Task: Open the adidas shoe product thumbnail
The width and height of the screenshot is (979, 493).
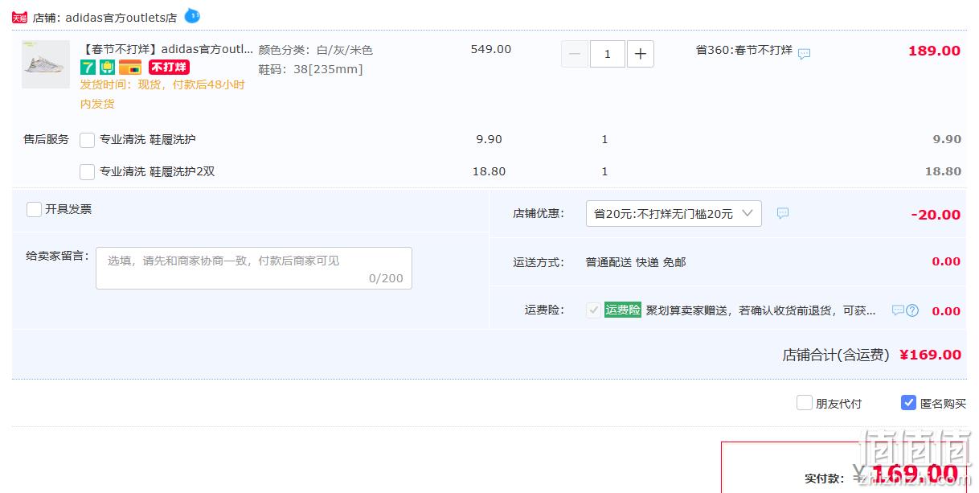Action: pyautogui.click(x=46, y=64)
